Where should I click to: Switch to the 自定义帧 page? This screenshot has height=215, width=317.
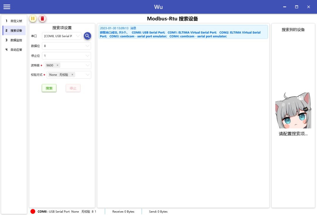coord(14,21)
